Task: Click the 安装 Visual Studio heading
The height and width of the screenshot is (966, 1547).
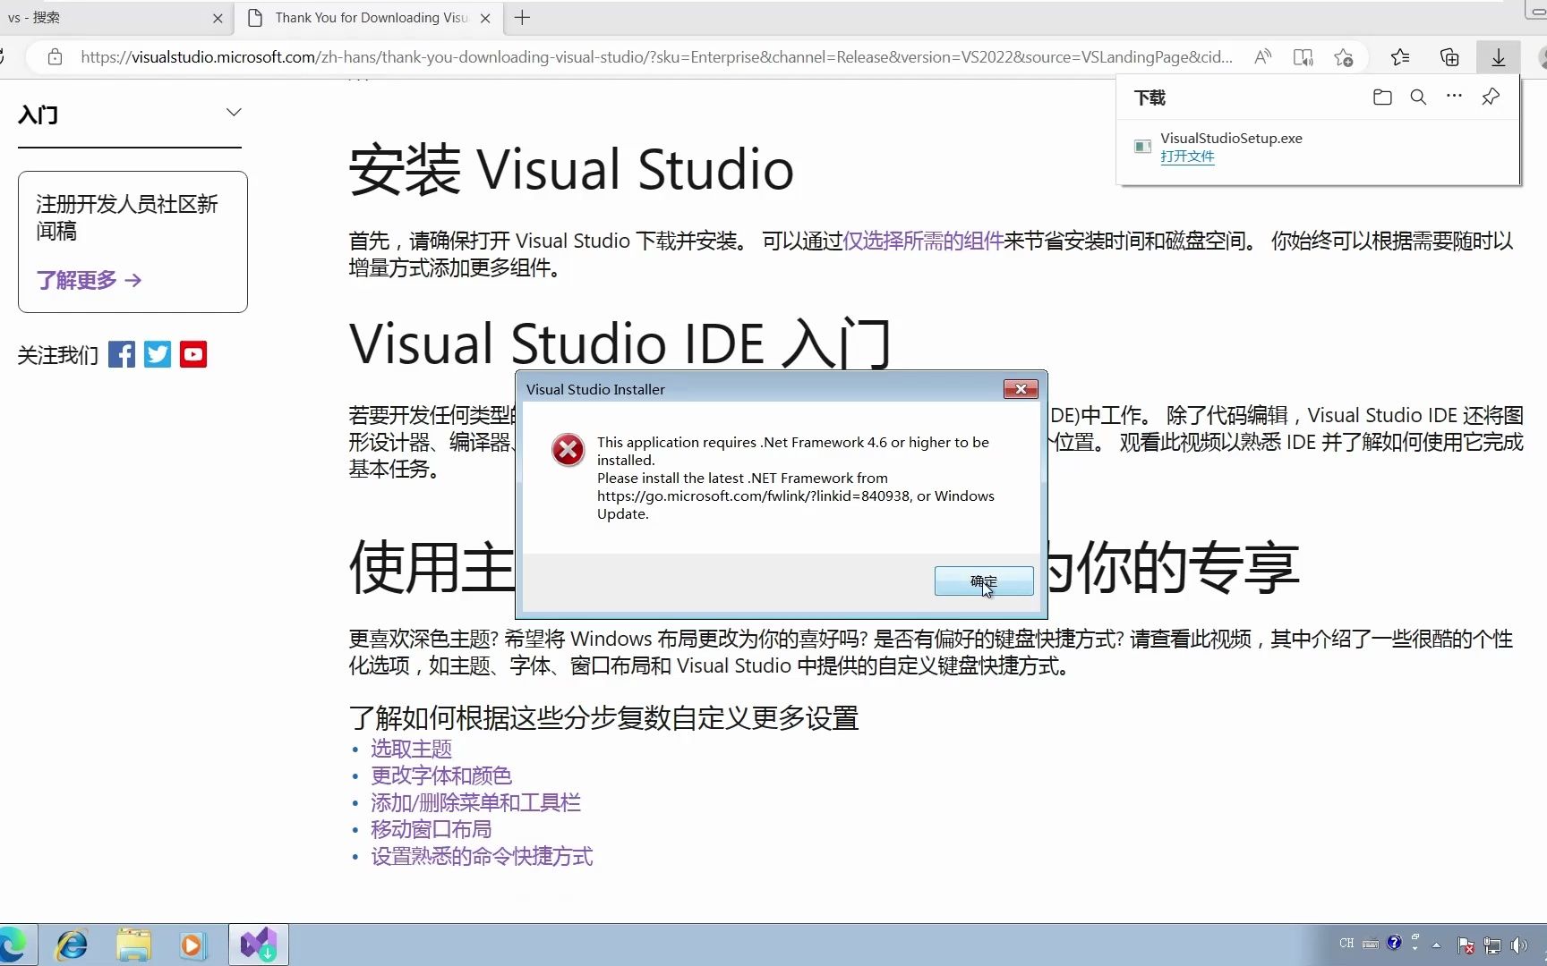Action: pos(571,169)
